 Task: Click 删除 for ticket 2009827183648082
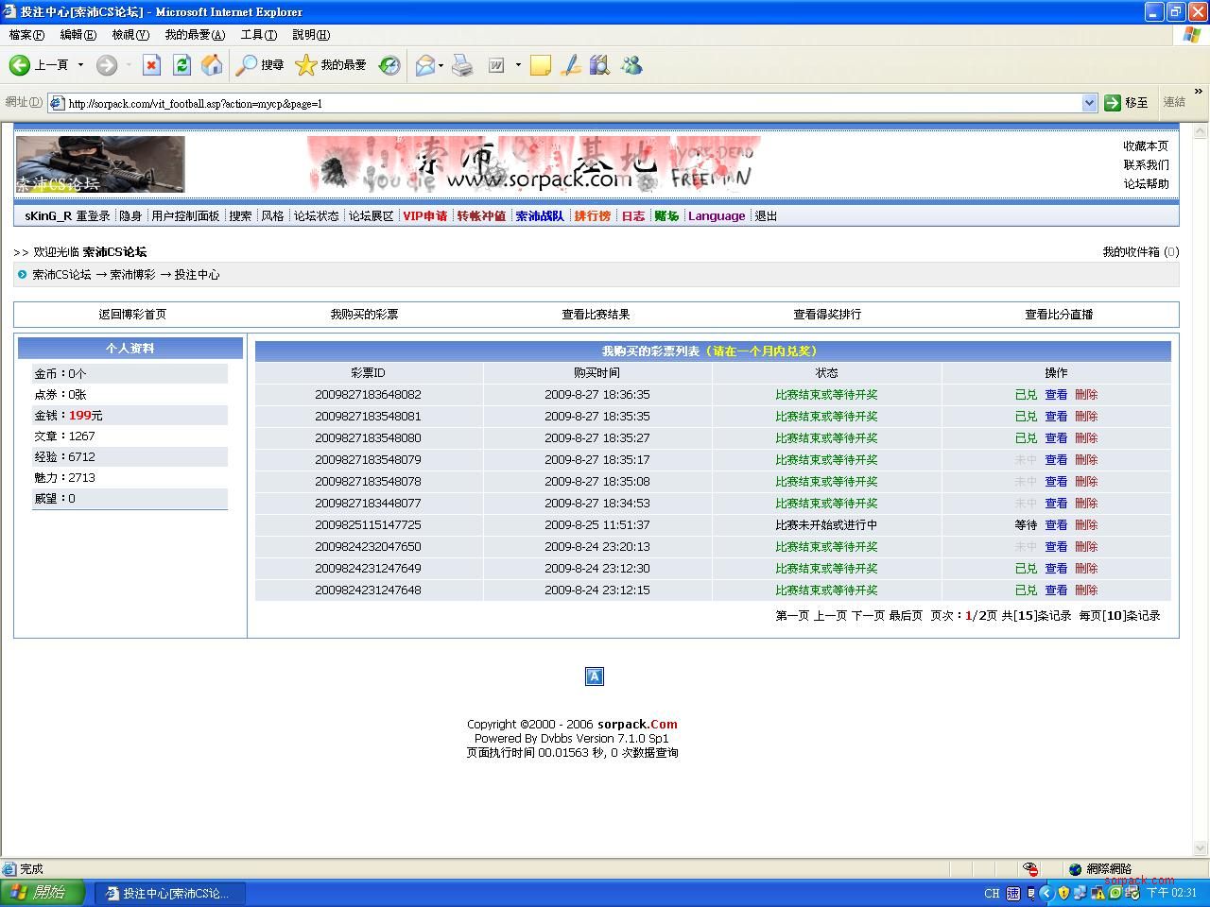click(x=1085, y=395)
